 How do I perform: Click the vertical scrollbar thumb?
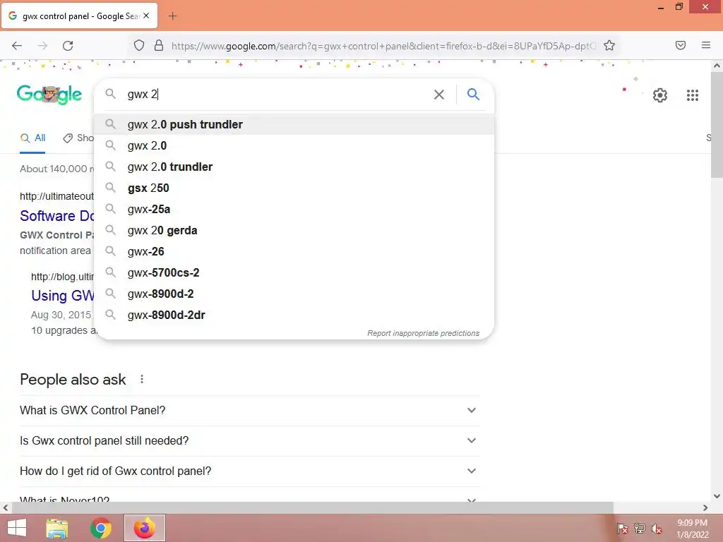717,125
